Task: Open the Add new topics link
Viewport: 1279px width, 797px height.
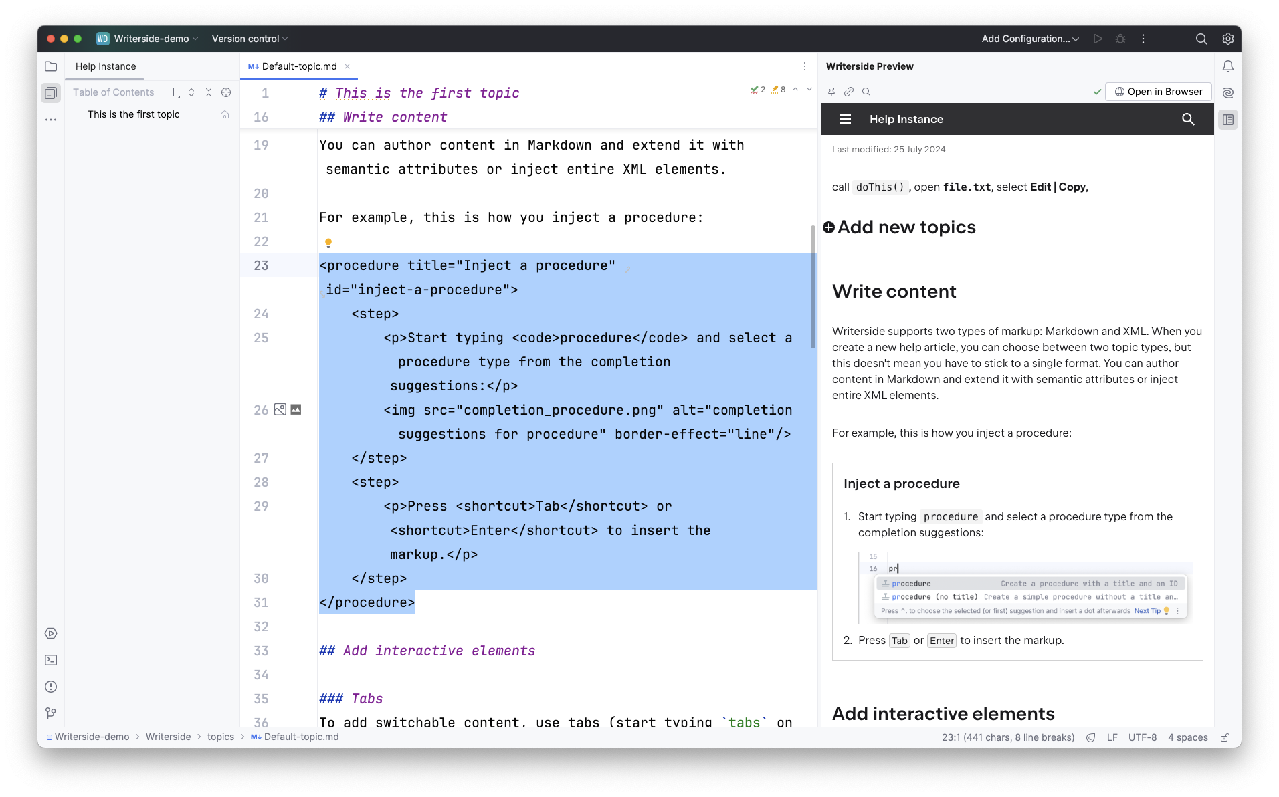Action: click(899, 227)
